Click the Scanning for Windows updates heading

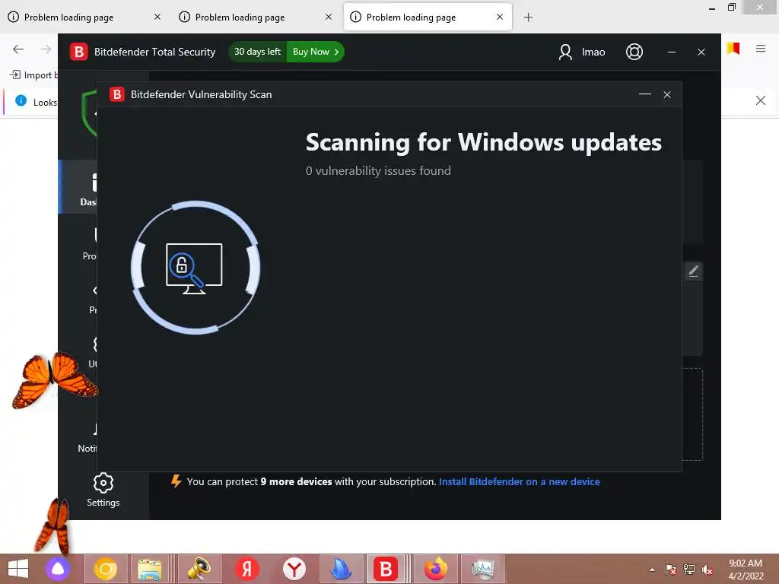[483, 142]
